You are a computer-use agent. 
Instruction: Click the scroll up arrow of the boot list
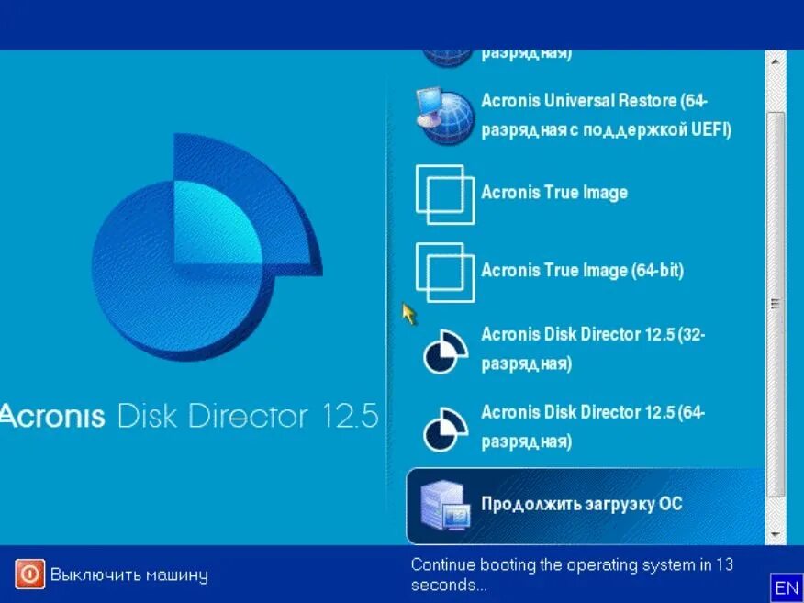776,61
